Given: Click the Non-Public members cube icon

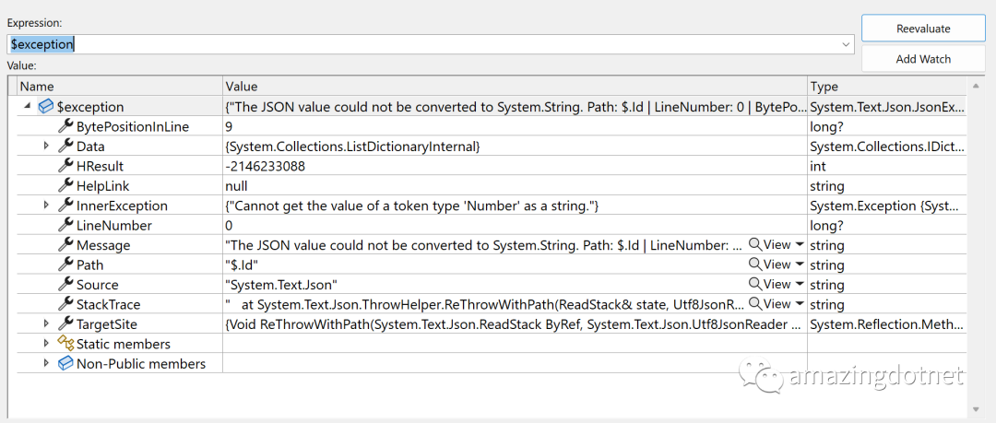Looking at the screenshot, I should 65,363.
